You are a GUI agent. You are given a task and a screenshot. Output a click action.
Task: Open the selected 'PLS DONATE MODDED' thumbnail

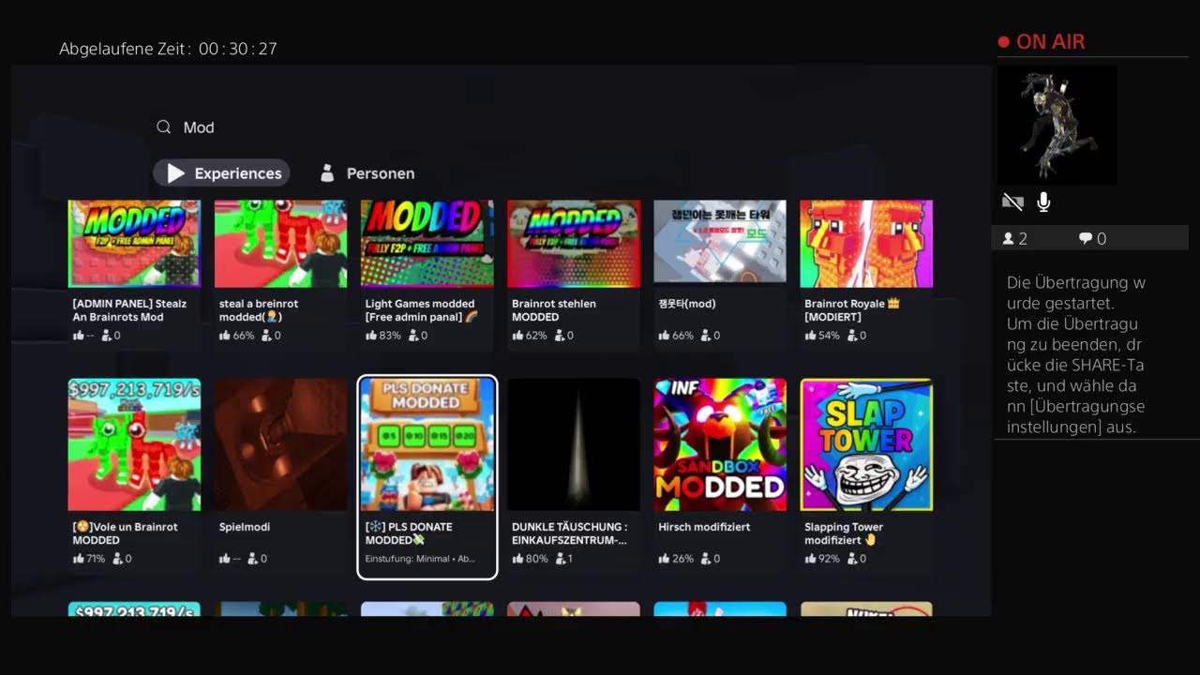point(427,444)
